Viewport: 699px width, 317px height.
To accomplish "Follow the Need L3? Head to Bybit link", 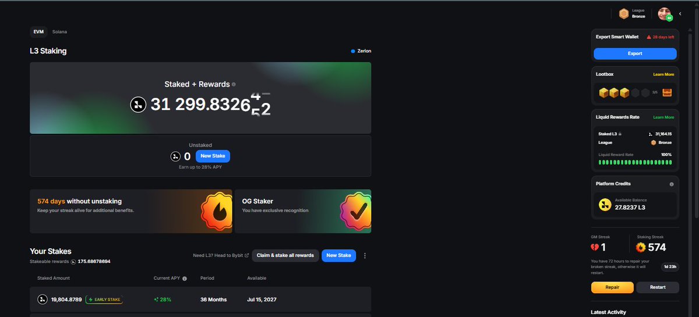I will [221, 255].
